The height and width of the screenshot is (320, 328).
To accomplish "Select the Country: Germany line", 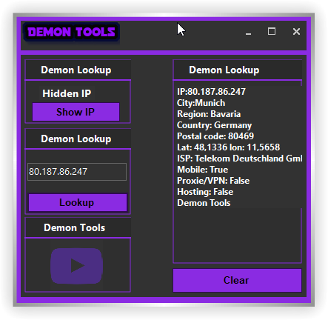I will [214, 125].
